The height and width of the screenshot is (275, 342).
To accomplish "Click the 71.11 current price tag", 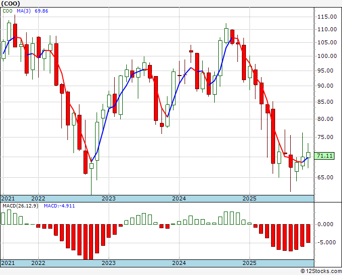I will point(324,156).
